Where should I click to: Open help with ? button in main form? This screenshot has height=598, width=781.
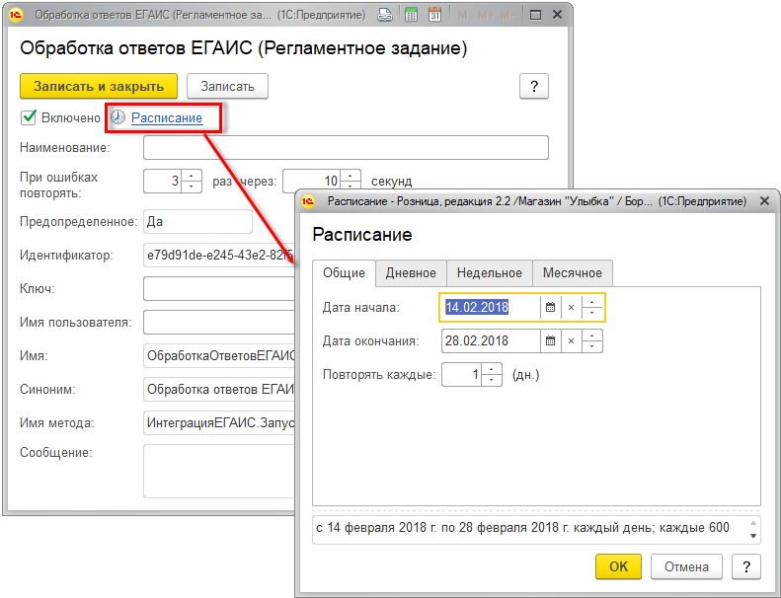point(534,86)
